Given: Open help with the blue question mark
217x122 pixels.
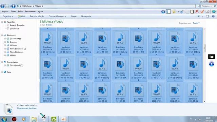Looking at the screenshot, I should click(213, 16).
